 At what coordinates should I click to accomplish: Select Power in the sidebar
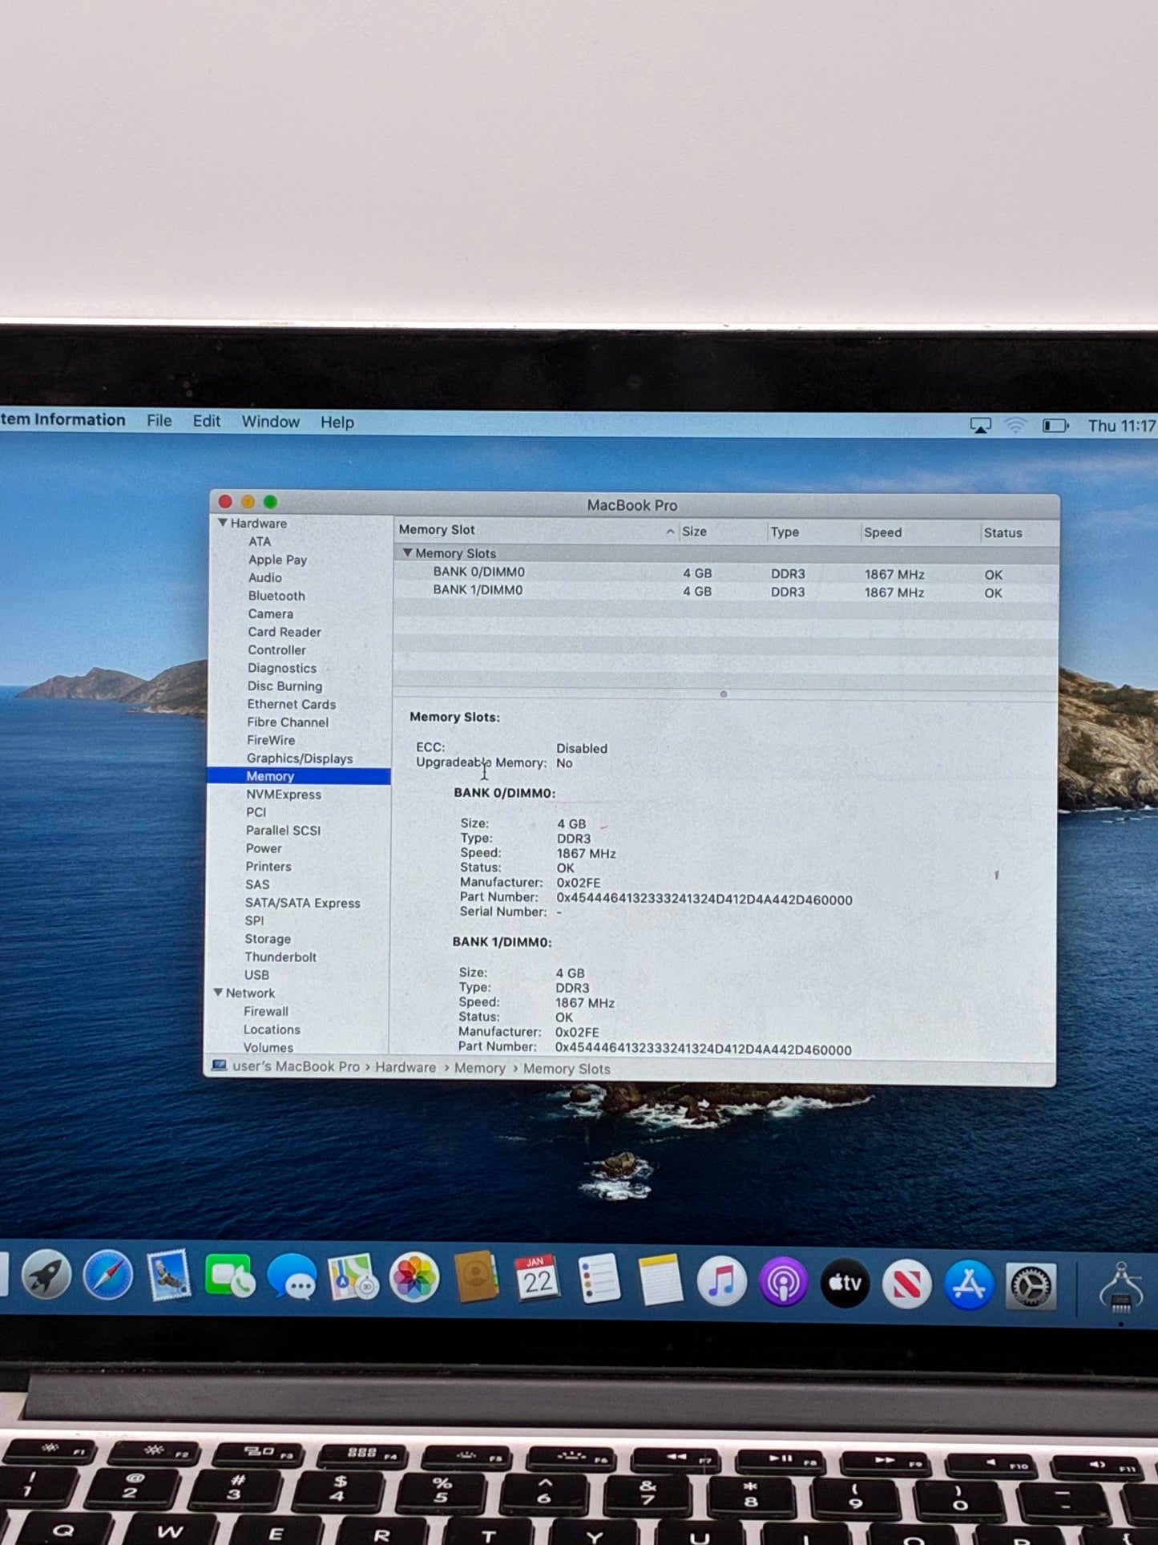tap(264, 849)
